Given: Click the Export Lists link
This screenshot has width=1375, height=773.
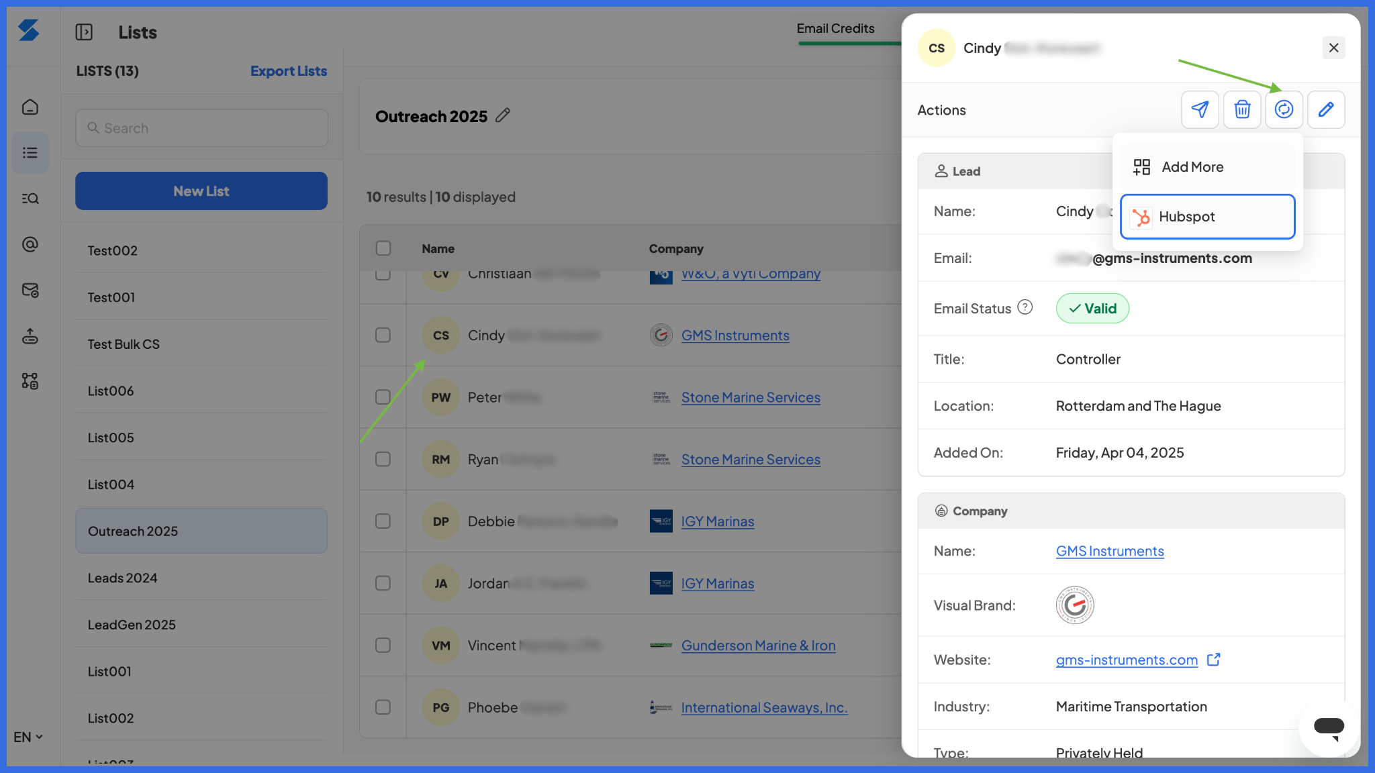Looking at the screenshot, I should [x=289, y=71].
